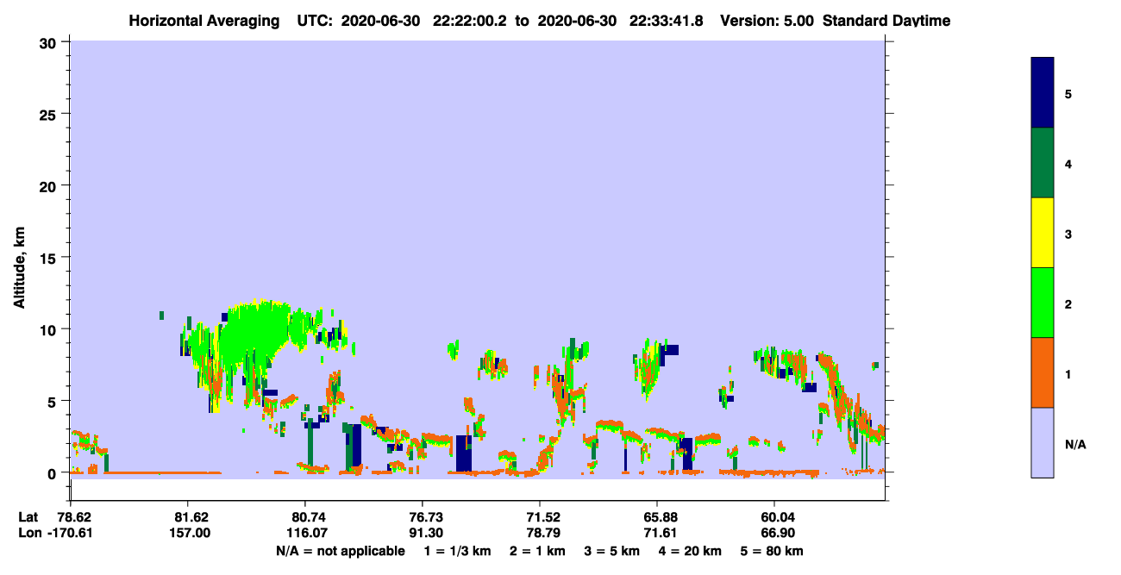Click longitude value -170.61
Image resolution: width=1121 pixels, height=575 pixels.
point(70,534)
